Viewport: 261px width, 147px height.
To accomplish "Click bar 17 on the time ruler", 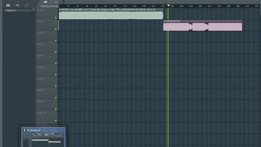I will tap(68, 6).
